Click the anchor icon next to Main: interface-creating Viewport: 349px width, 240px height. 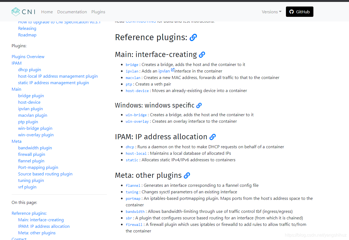coord(202,55)
